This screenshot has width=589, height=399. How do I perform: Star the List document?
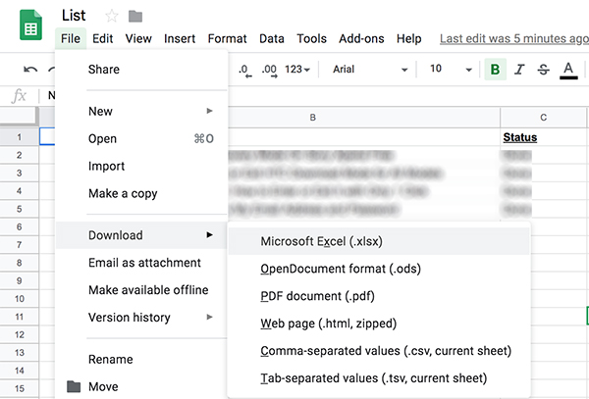(112, 16)
